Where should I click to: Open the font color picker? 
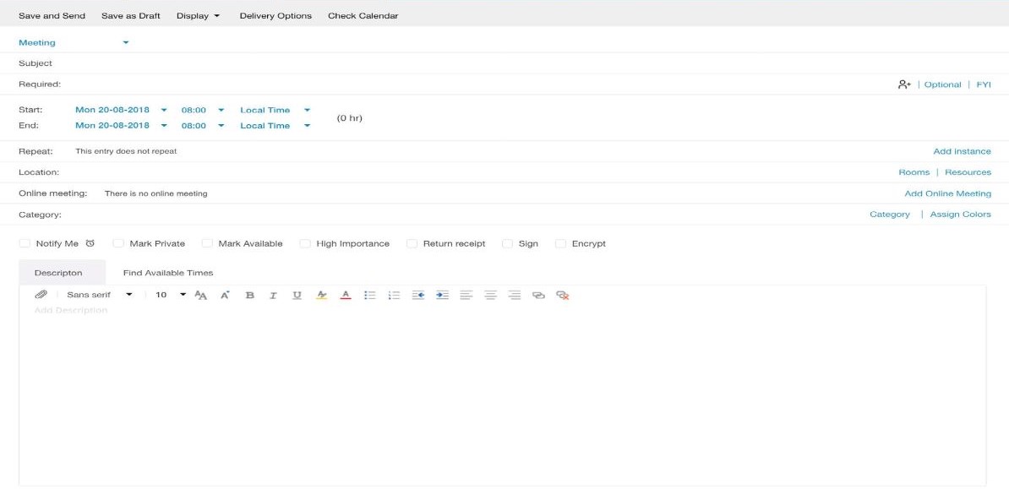pyautogui.click(x=346, y=295)
